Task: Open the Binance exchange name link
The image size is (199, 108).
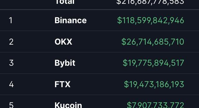Action: [71, 20]
